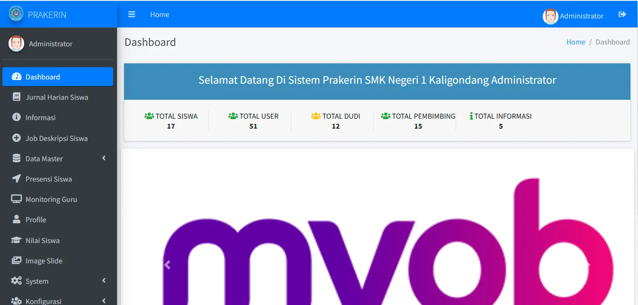The width and height of the screenshot is (638, 305).
Task: Go to Presensi Siswa
Action: coord(48,179)
